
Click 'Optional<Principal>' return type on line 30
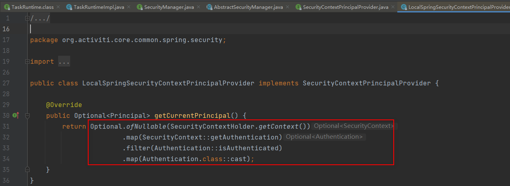click(x=112, y=116)
